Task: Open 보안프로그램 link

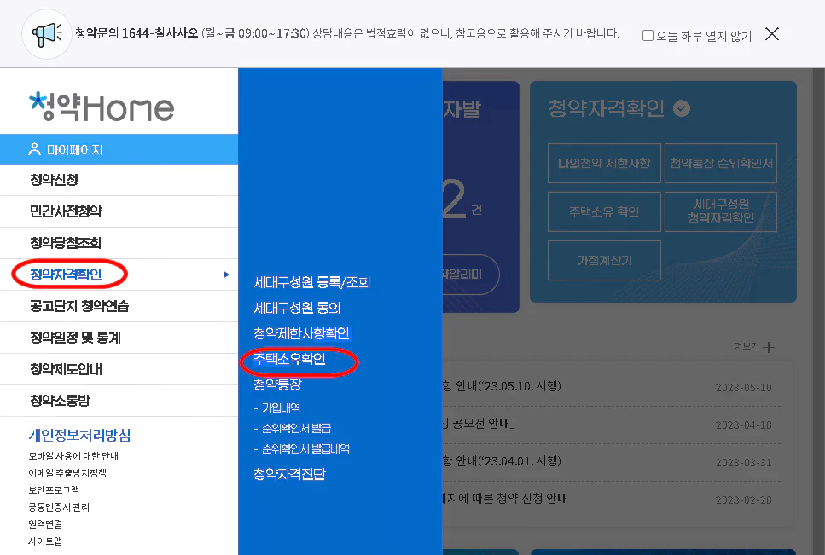Action: tap(54, 490)
